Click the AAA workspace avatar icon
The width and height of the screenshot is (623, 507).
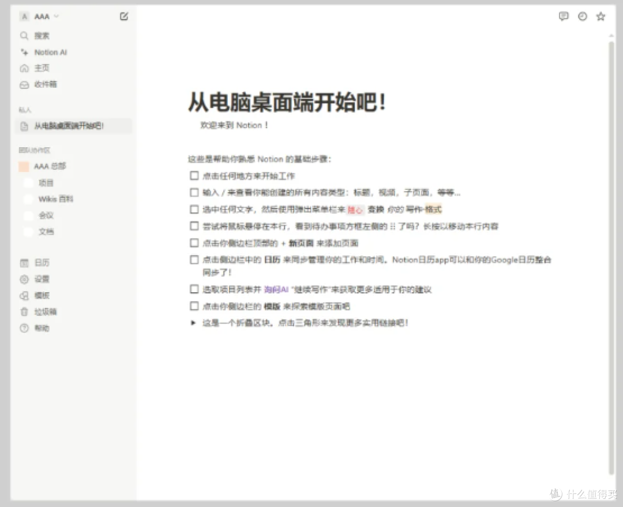[x=25, y=16]
